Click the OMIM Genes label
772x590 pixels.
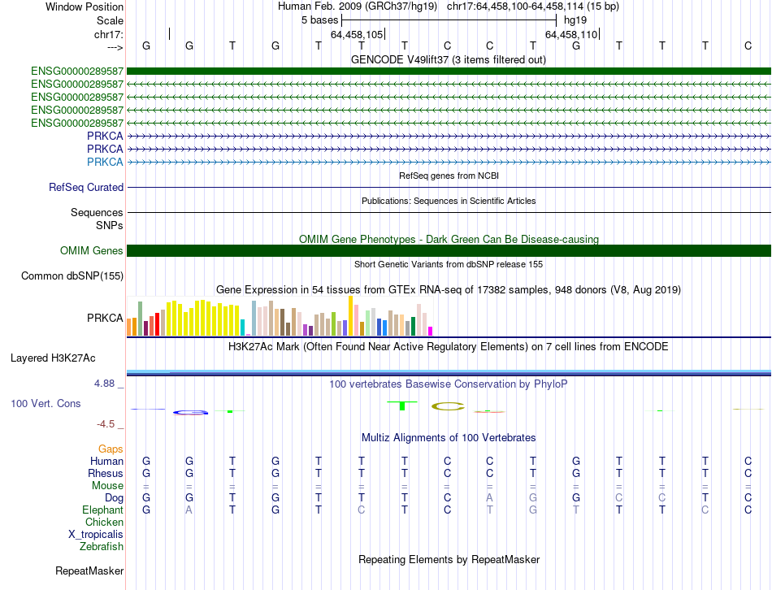click(91, 250)
